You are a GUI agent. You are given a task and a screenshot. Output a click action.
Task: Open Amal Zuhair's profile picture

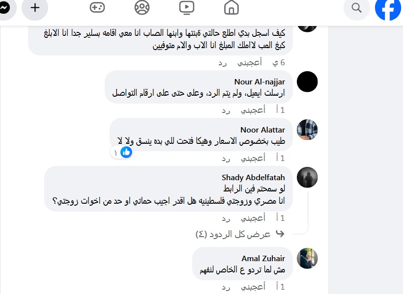tap(307, 258)
